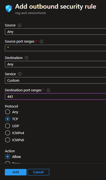
Task: Click the Source info icon
Action: tap(19, 25)
